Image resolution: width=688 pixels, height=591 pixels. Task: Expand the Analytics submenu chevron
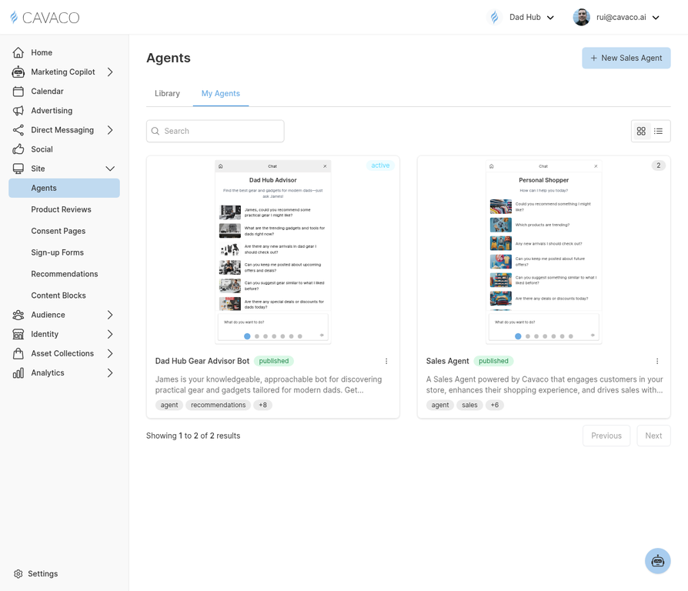point(110,373)
